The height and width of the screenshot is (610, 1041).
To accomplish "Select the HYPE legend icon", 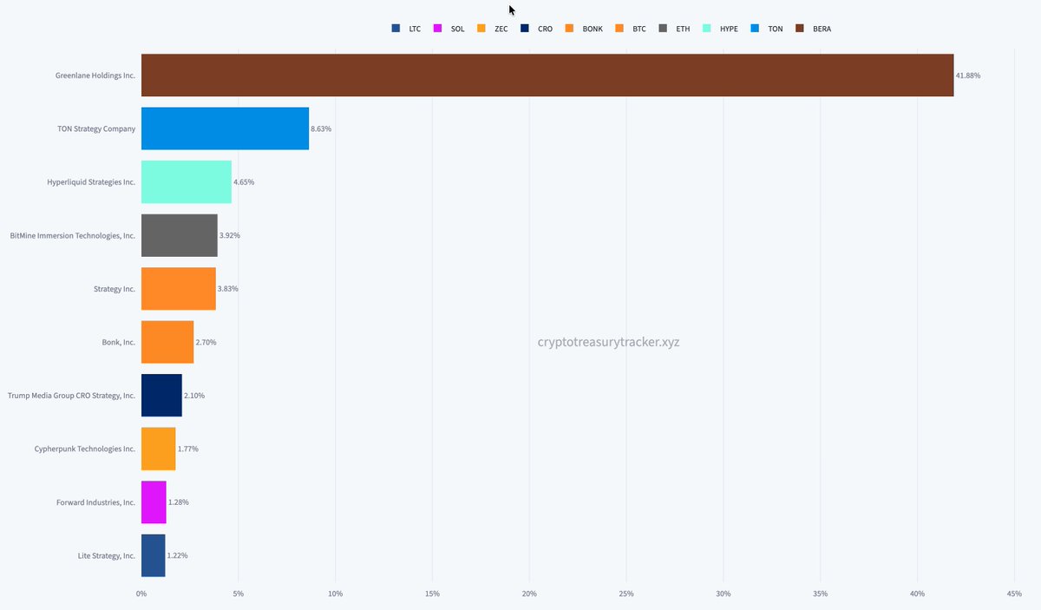I will pyautogui.click(x=709, y=29).
